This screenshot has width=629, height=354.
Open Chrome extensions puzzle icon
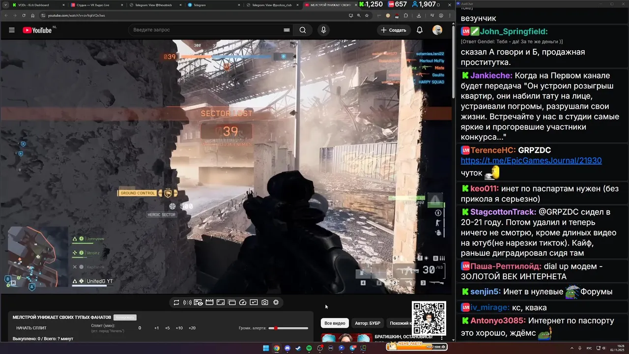click(x=406, y=15)
